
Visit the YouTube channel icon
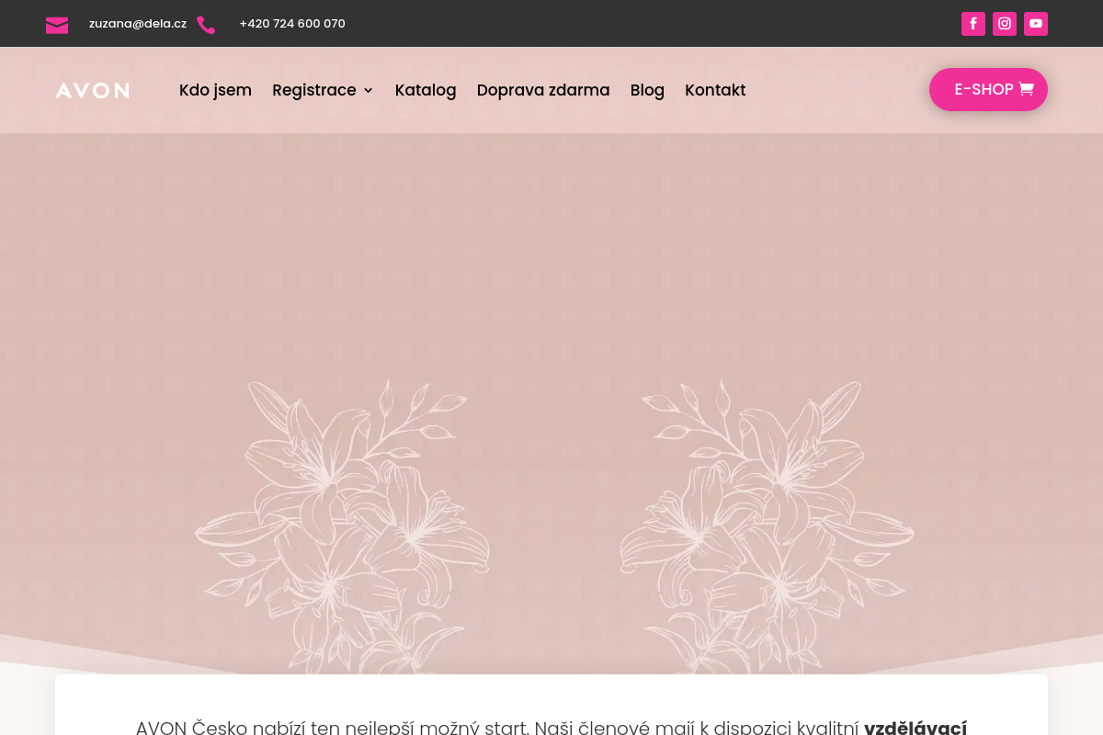coord(1036,24)
